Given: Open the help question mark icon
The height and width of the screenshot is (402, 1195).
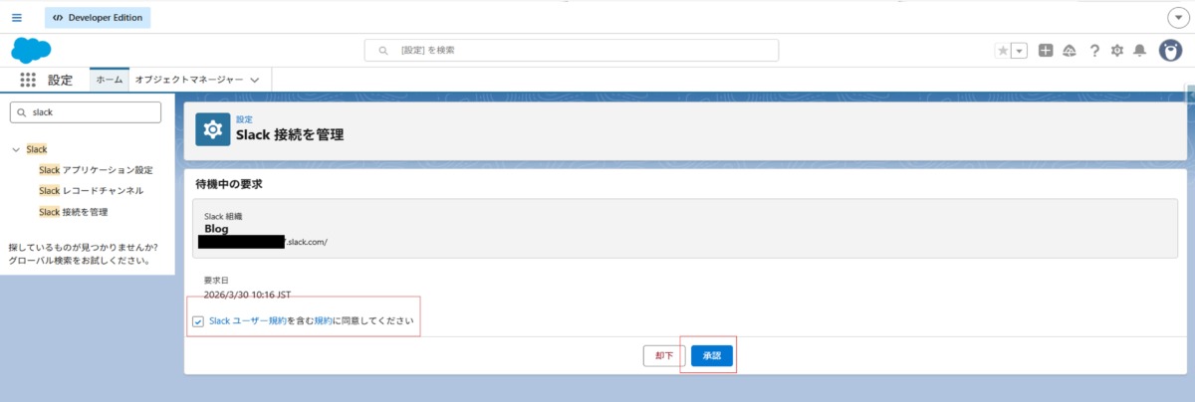Looking at the screenshot, I should (1094, 51).
